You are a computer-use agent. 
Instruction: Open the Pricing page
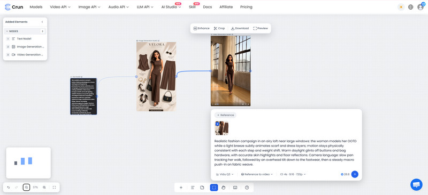tap(246, 7)
